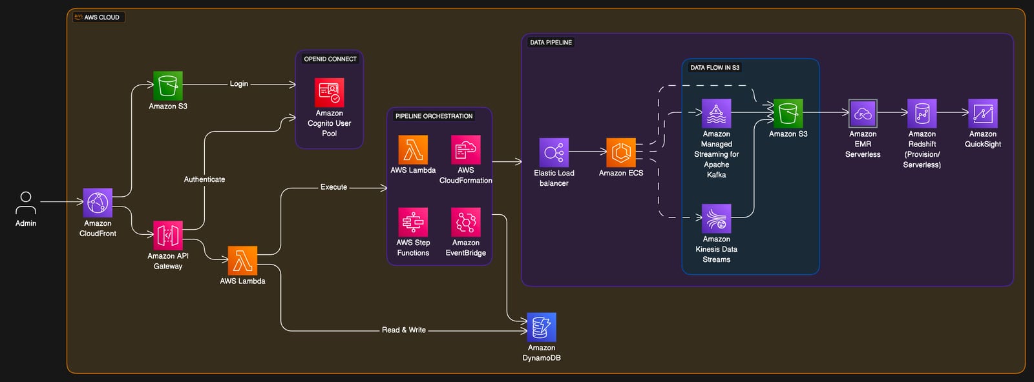Click the Admin text label
Image resolution: width=1034 pixels, height=382 pixels.
[x=26, y=223]
